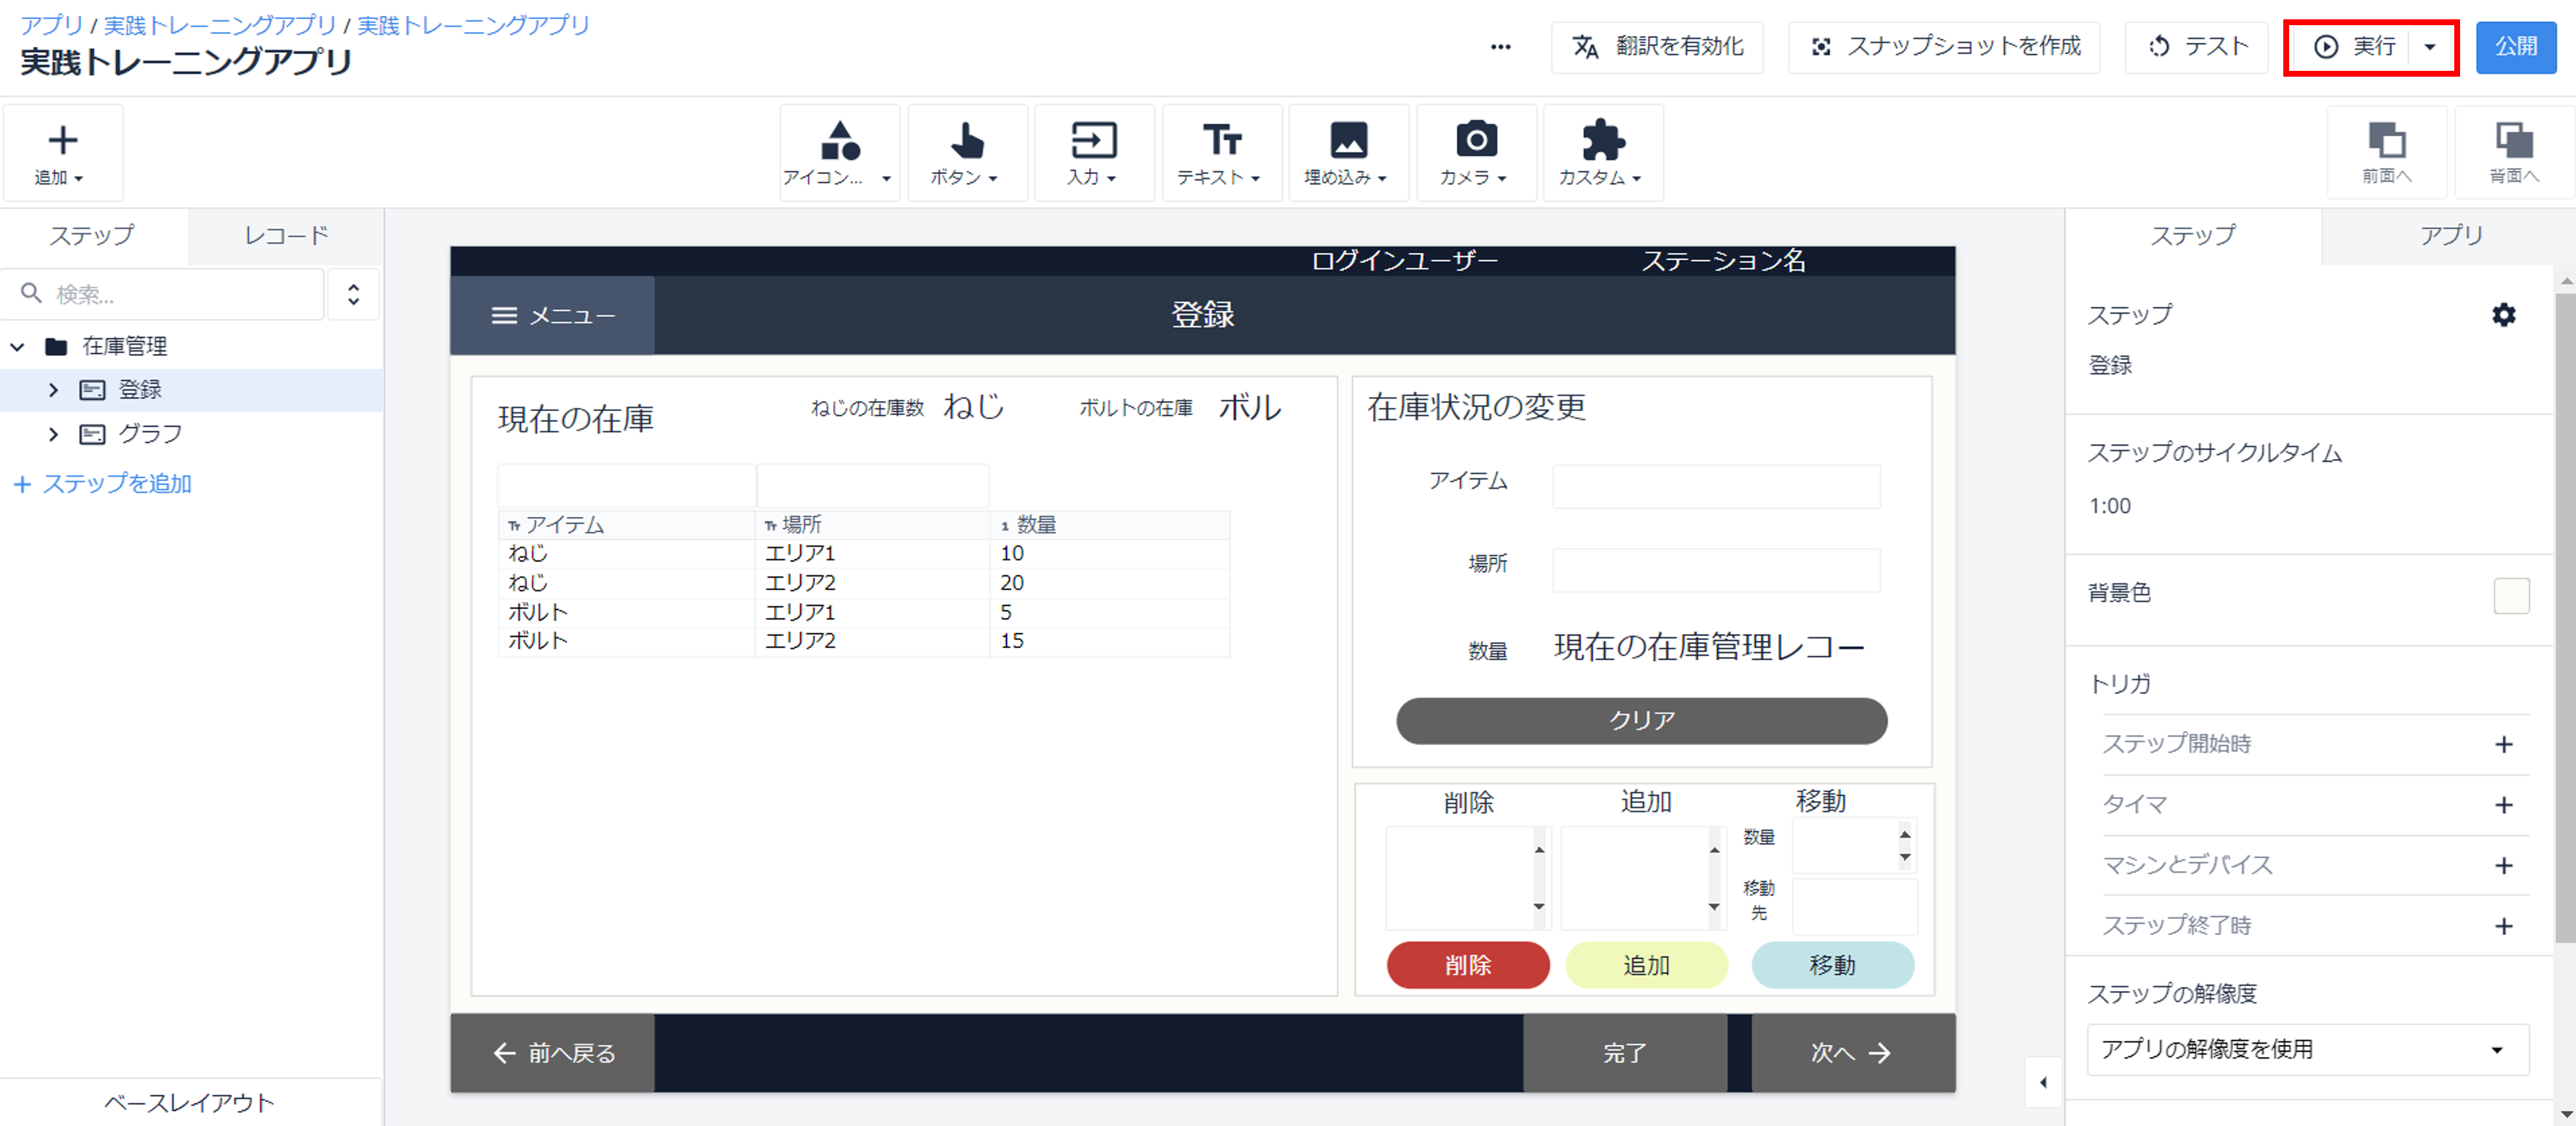
Task: Click the 次へ button
Action: 1853,1053
